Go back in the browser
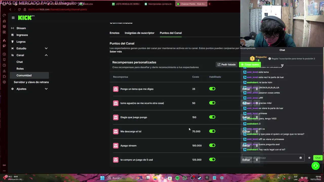324x182 pixels. (10, 9)
